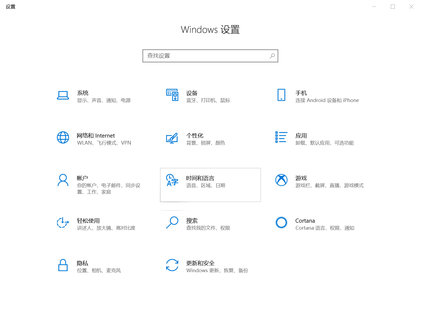Click the Windows 设置 page heading
421x315 pixels.
click(x=210, y=30)
